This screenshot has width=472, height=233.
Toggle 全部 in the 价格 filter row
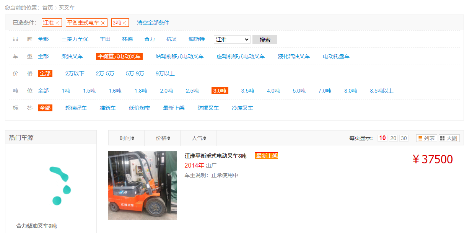[45, 73]
